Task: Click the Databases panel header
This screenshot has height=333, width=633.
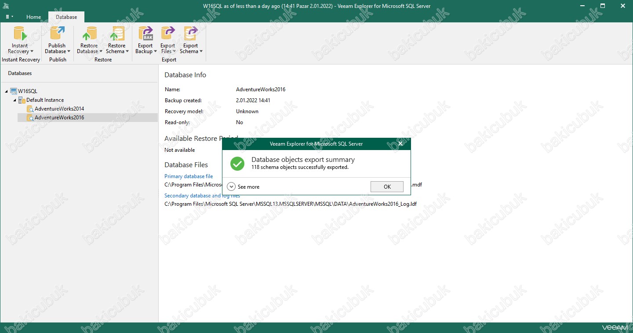Action: click(20, 73)
